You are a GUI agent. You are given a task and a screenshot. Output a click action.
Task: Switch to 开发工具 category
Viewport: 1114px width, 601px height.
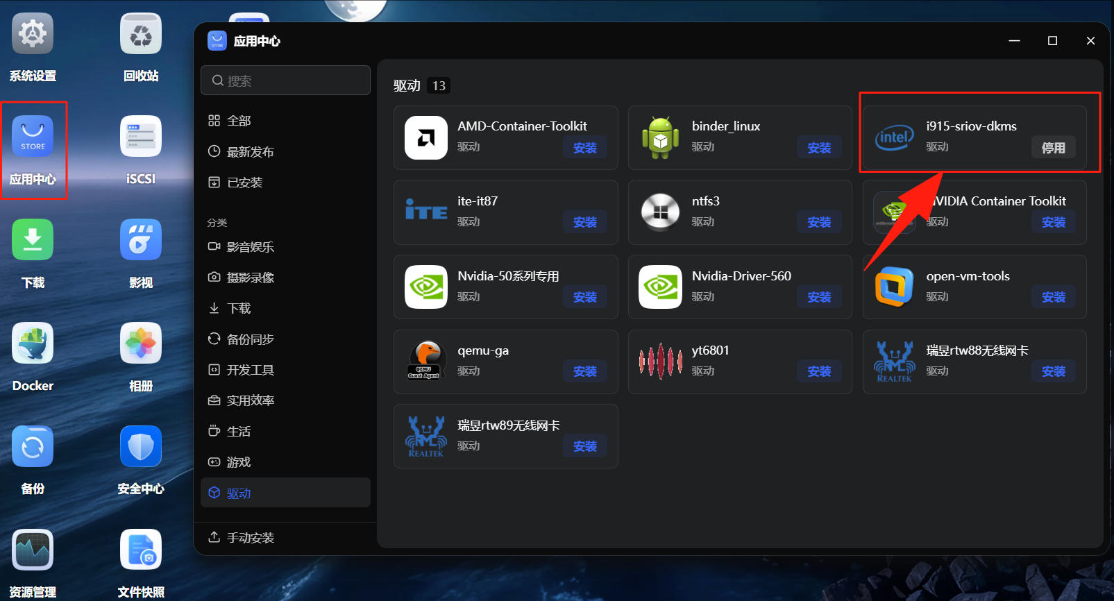click(250, 370)
